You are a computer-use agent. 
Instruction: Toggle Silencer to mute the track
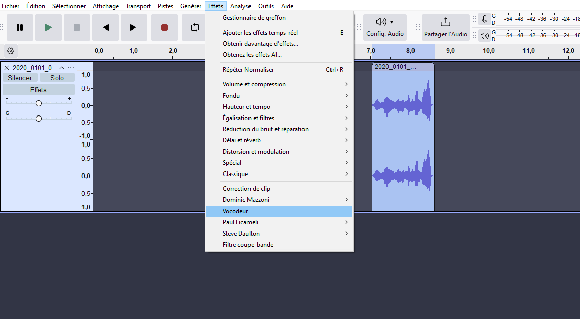[20, 78]
